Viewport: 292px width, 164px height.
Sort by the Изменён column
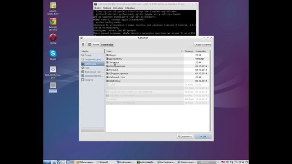coord(202,51)
